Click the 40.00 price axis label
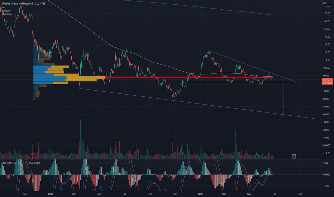The width and height of the screenshot is (334, 197). click(x=326, y=115)
